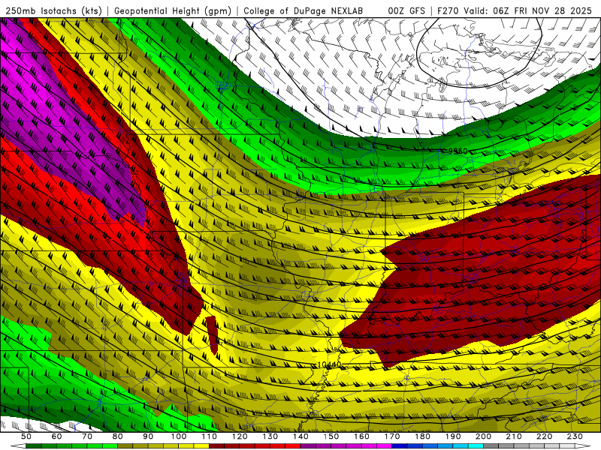Click the 60 value on the color scale
The width and height of the screenshot is (601, 450).
tap(56, 436)
